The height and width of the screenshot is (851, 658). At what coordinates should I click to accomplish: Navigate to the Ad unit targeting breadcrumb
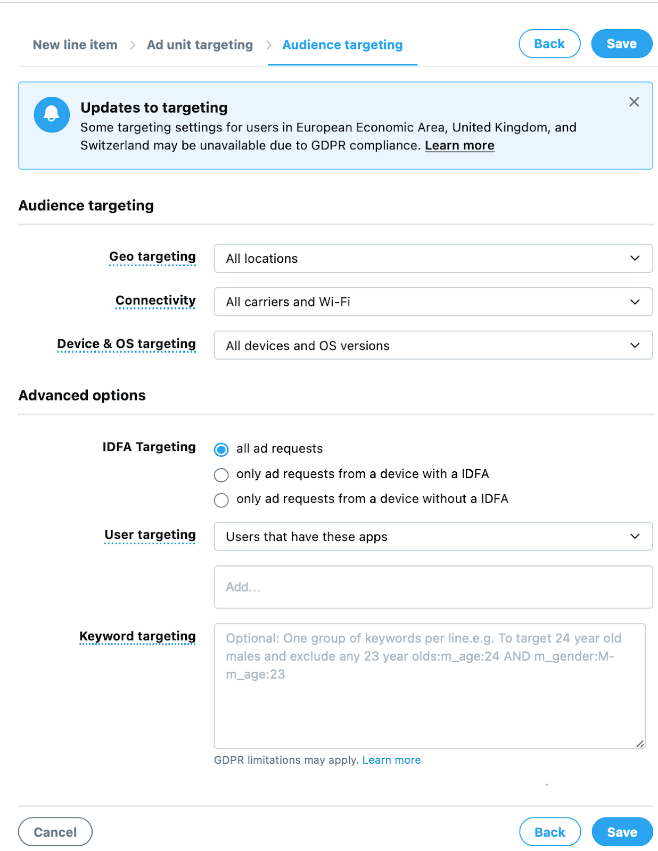tap(200, 45)
